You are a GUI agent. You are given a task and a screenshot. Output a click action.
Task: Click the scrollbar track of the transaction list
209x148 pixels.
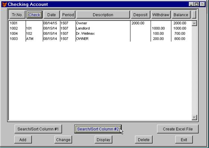coord(194,70)
